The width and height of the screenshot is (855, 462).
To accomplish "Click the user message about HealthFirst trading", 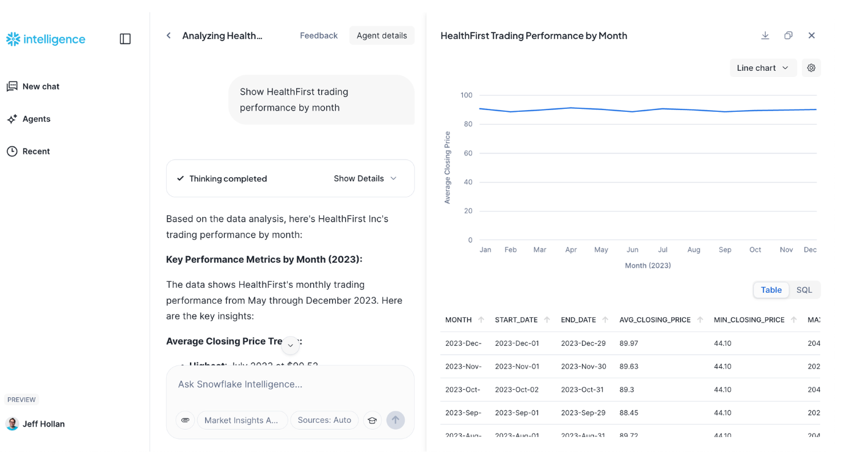I will click(322, 100).
